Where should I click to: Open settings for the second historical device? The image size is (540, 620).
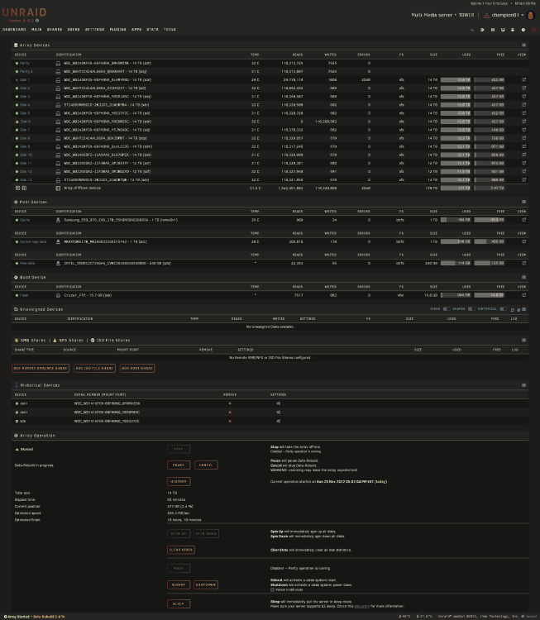pyautogui.click(x=279, y=412)
